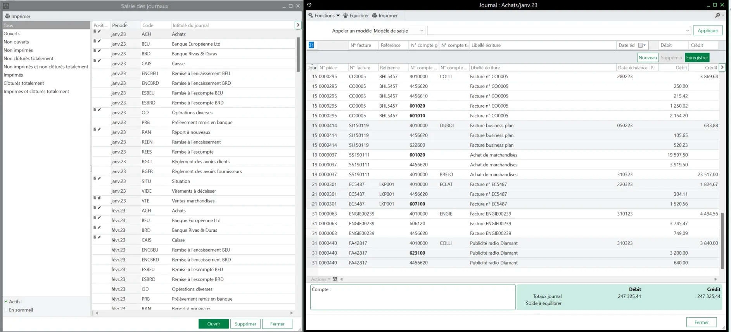Screen dimensions: 731x332
Task: Toggle the Actifs checkbox
Action: tap(6, 301)
